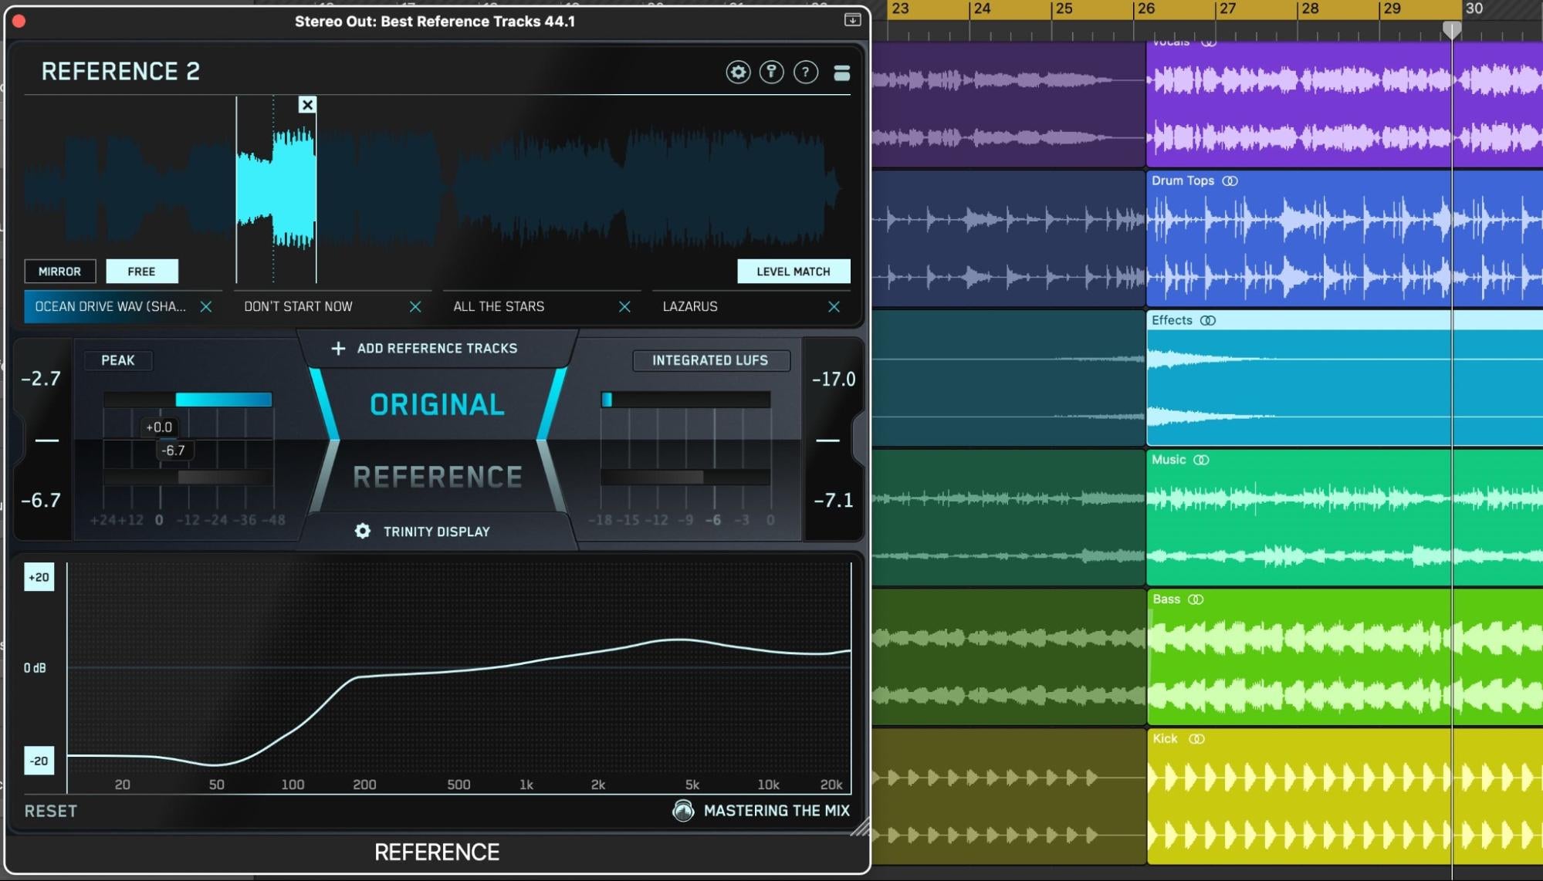Select the Drum Tops audio region
The image size is (1543, 881).
coord(1345,238)
